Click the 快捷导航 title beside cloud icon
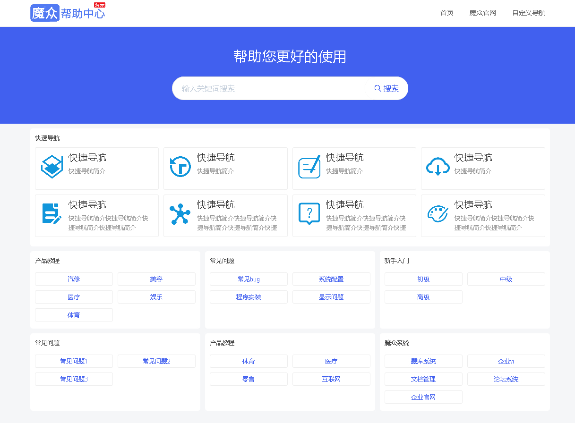This screenshot has width=575, height=423. pyautogui.click(x=473, y=157)
